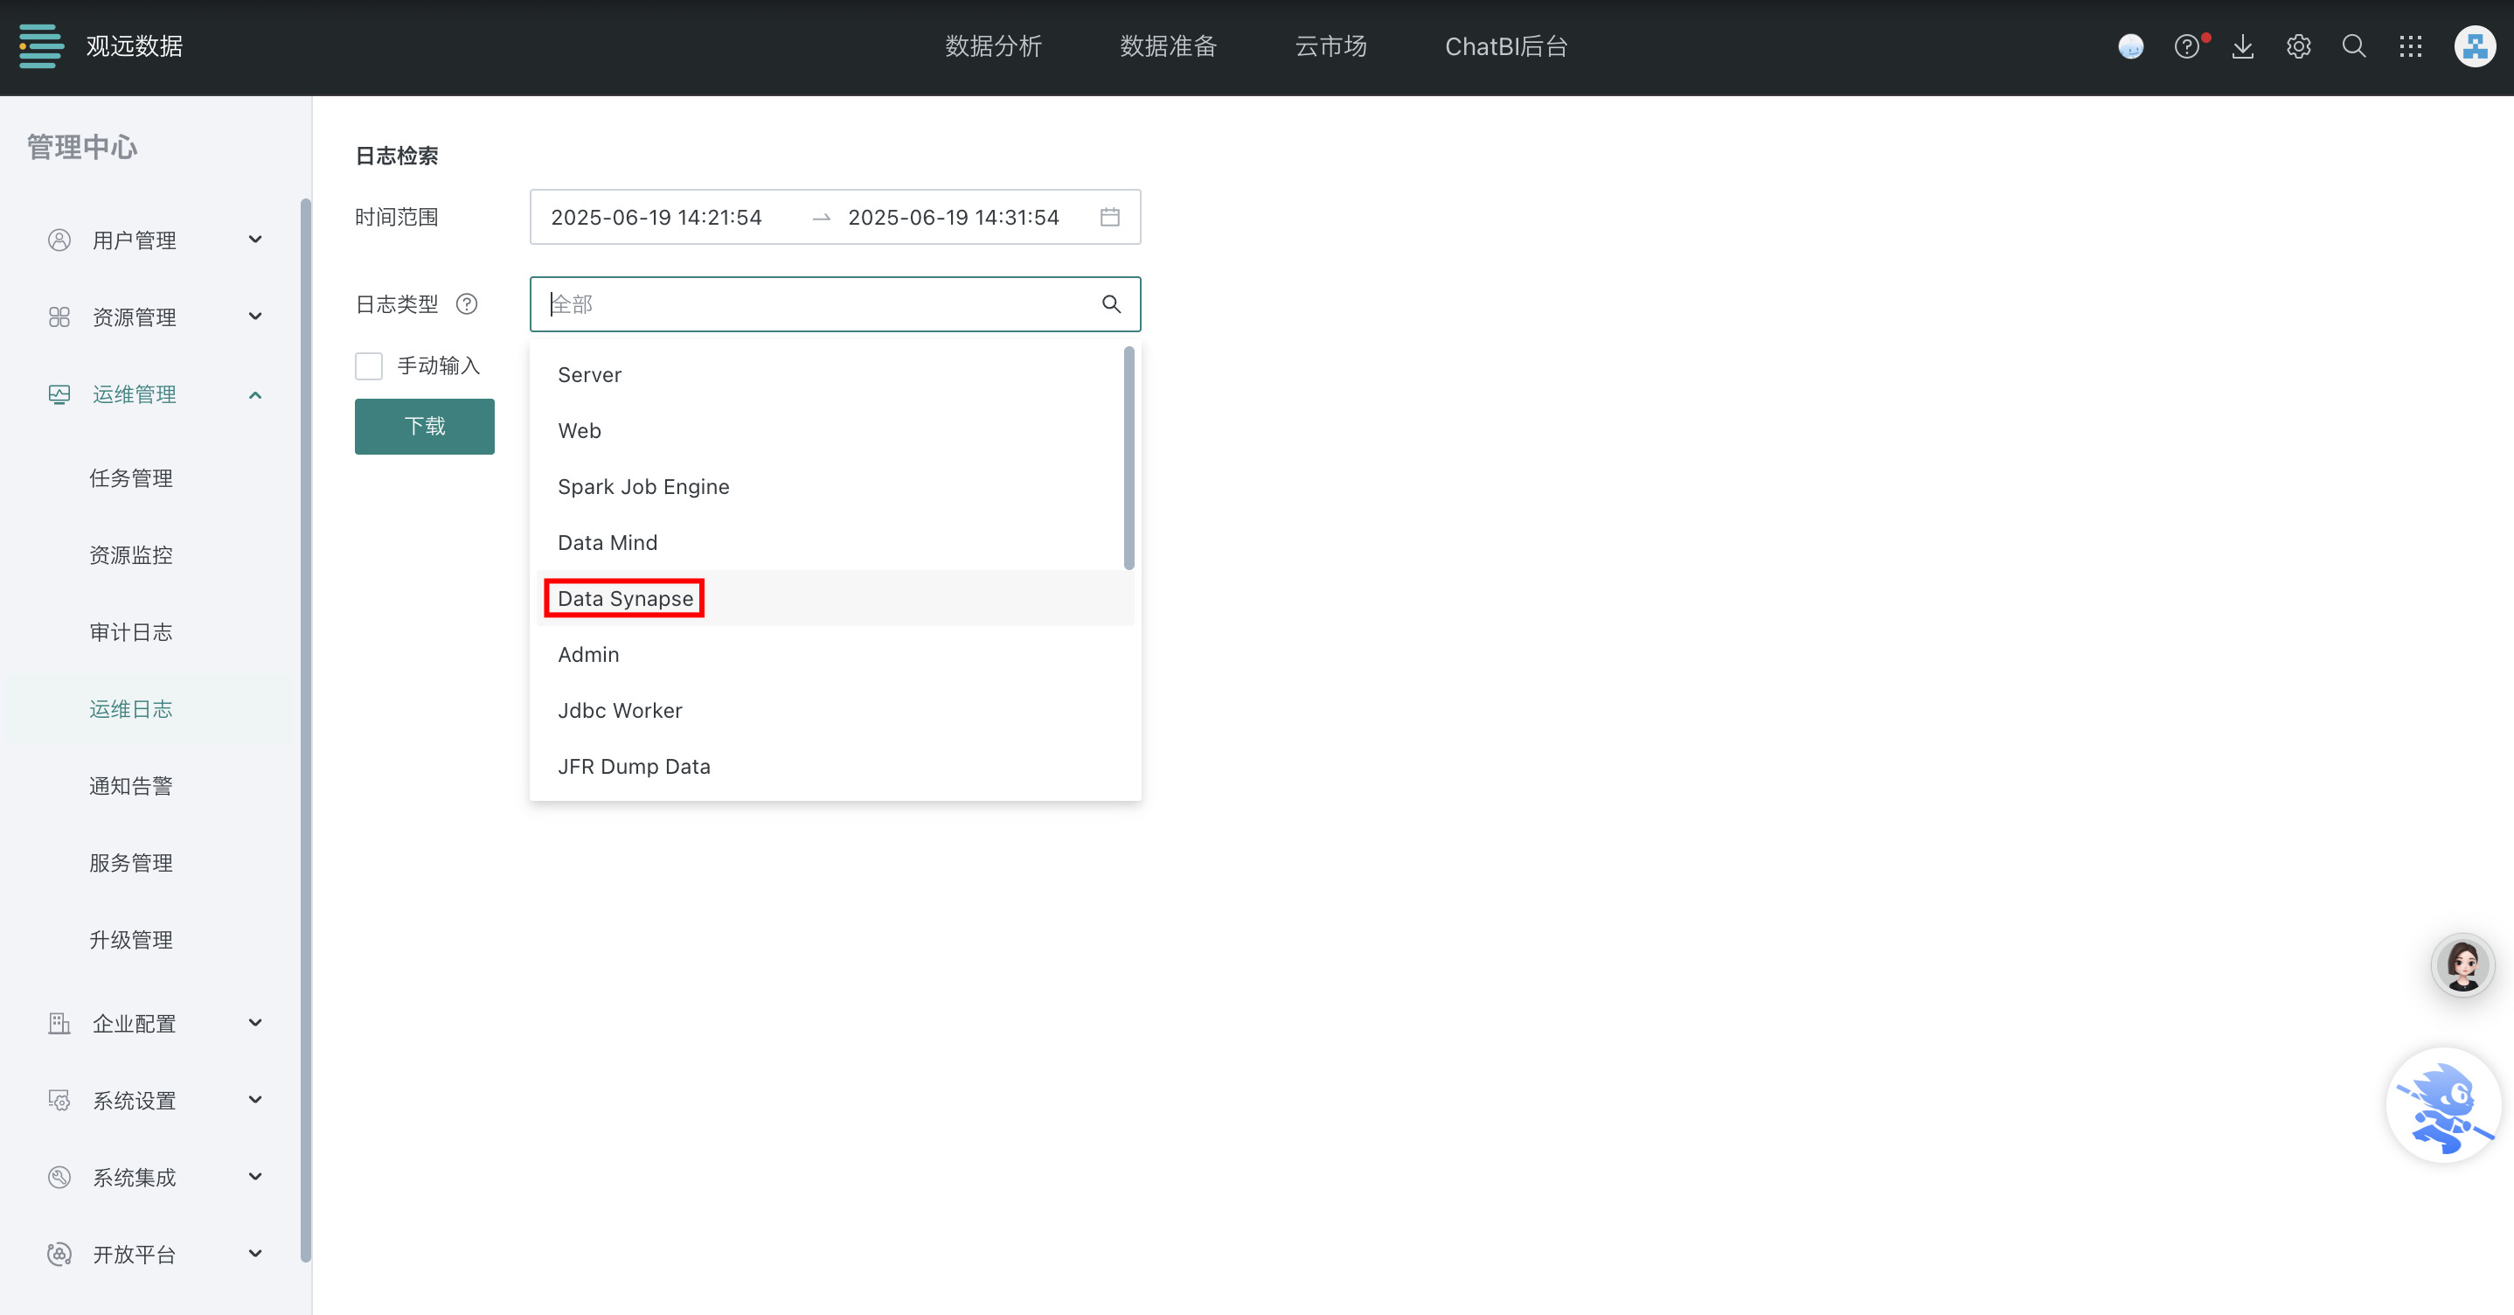Screen dimensions: 2514x1315
Task: Expand the 开放平台 chevron
Action: pos(256,1254)
